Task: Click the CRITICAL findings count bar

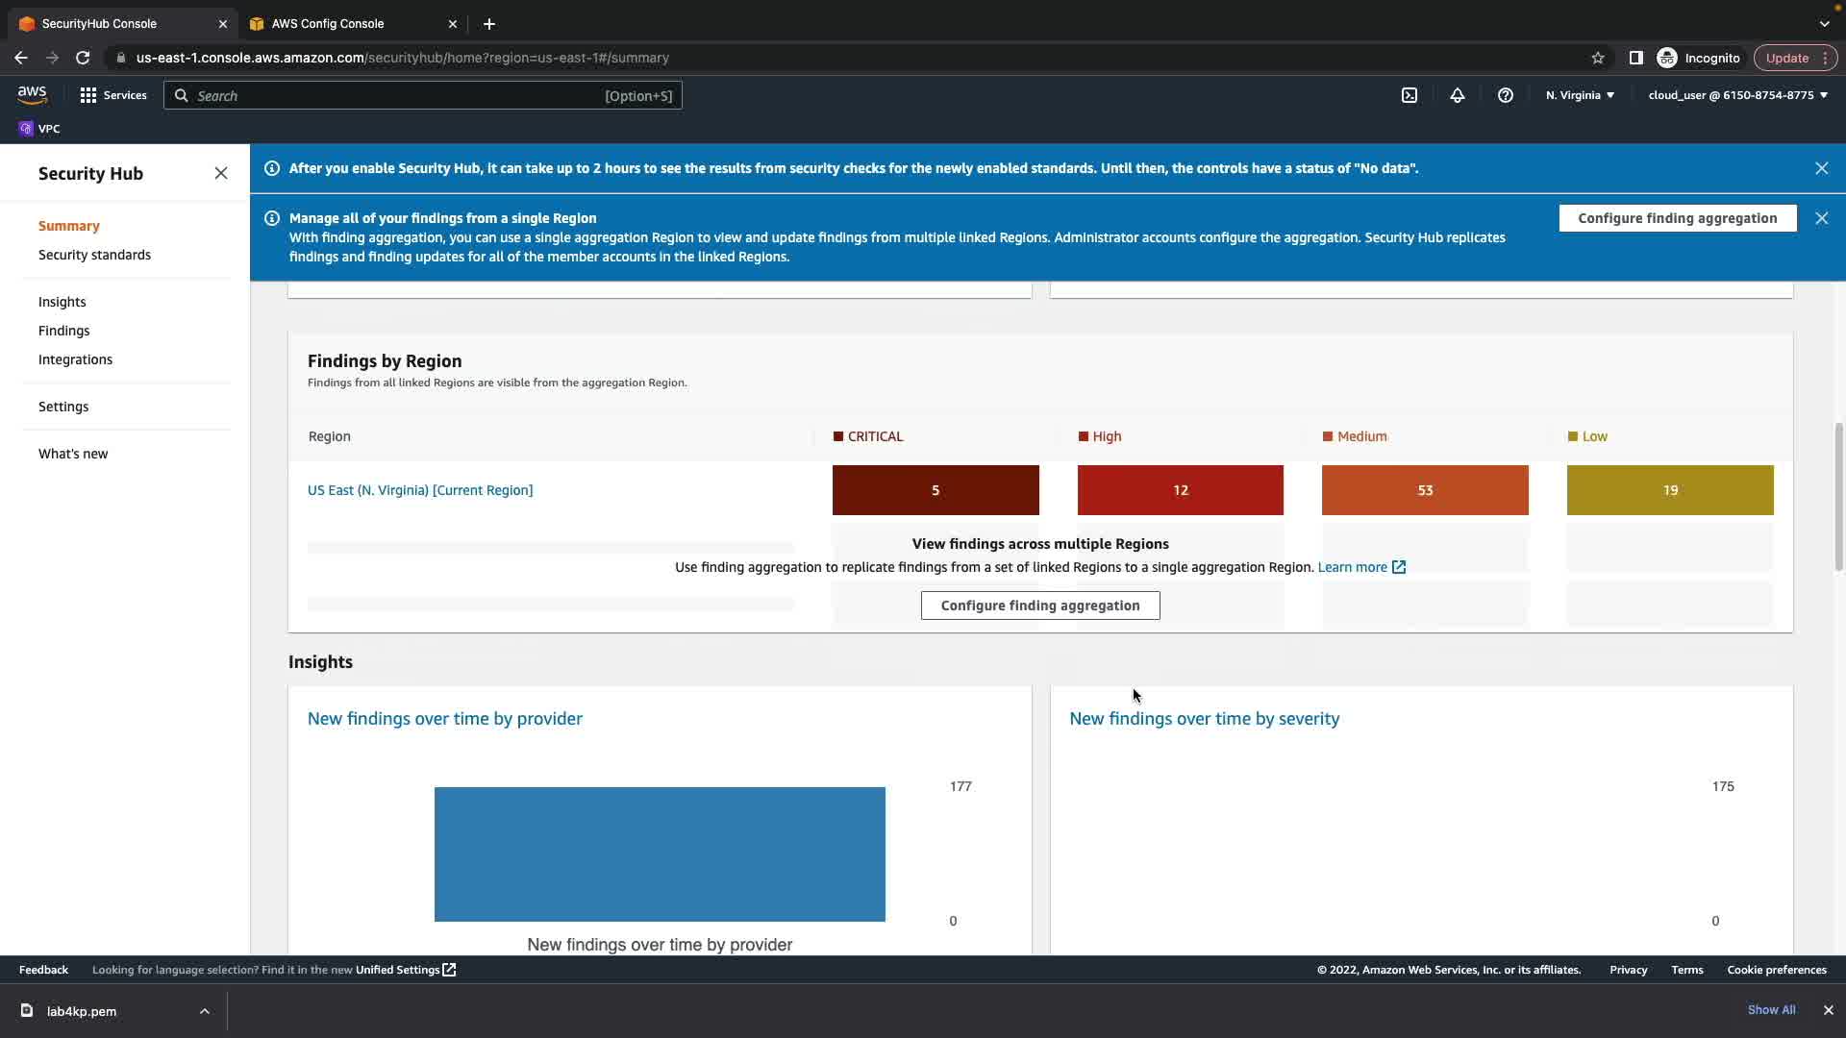Action: [935, 490]
